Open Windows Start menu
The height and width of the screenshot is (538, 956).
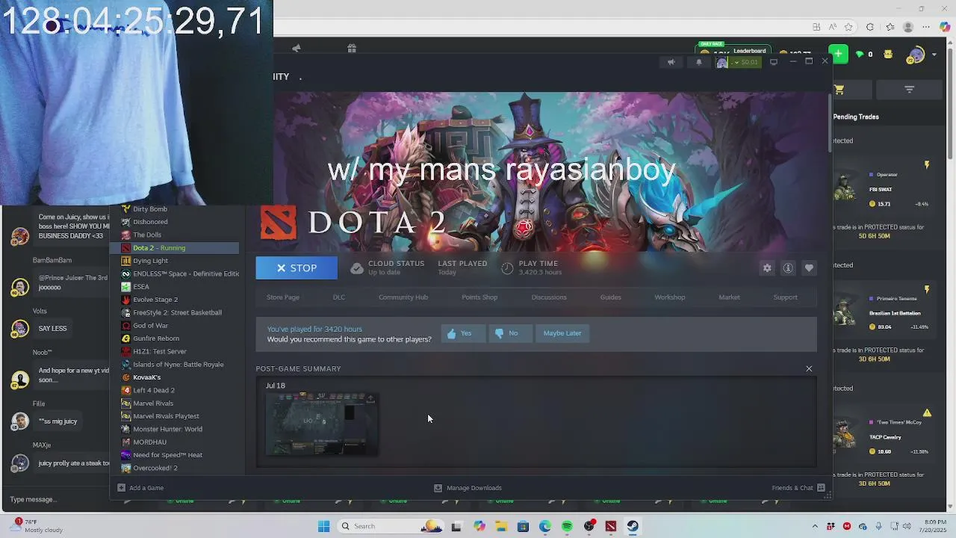point(323,526)
